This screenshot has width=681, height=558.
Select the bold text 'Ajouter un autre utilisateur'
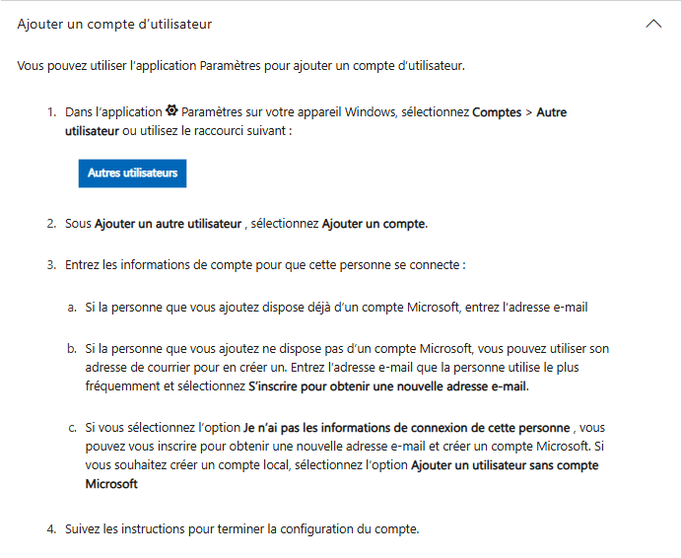[x=169, y=224]
